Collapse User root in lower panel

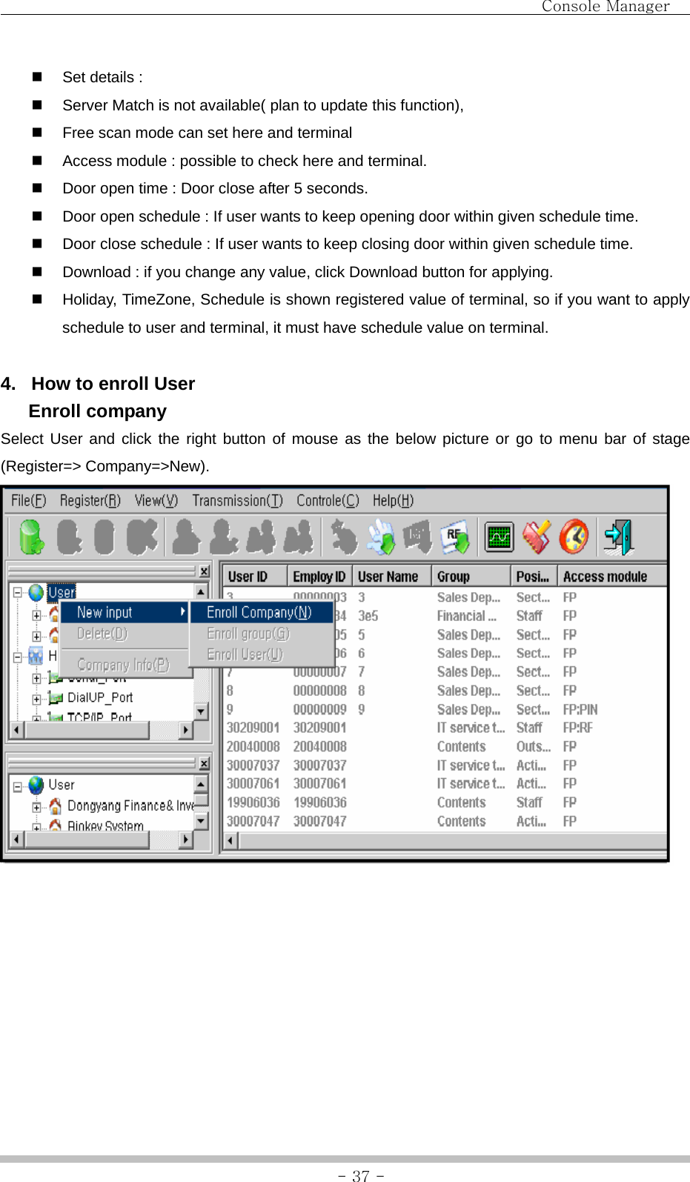click(x=18, y=786)
